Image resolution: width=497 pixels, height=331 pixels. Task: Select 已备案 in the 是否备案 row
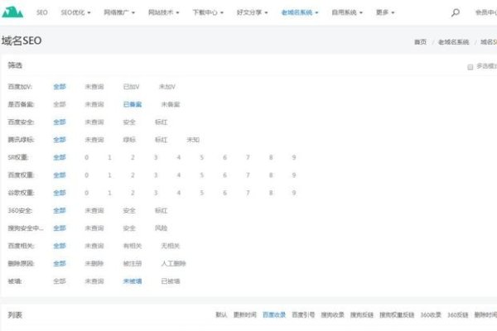tap(133, 104)
